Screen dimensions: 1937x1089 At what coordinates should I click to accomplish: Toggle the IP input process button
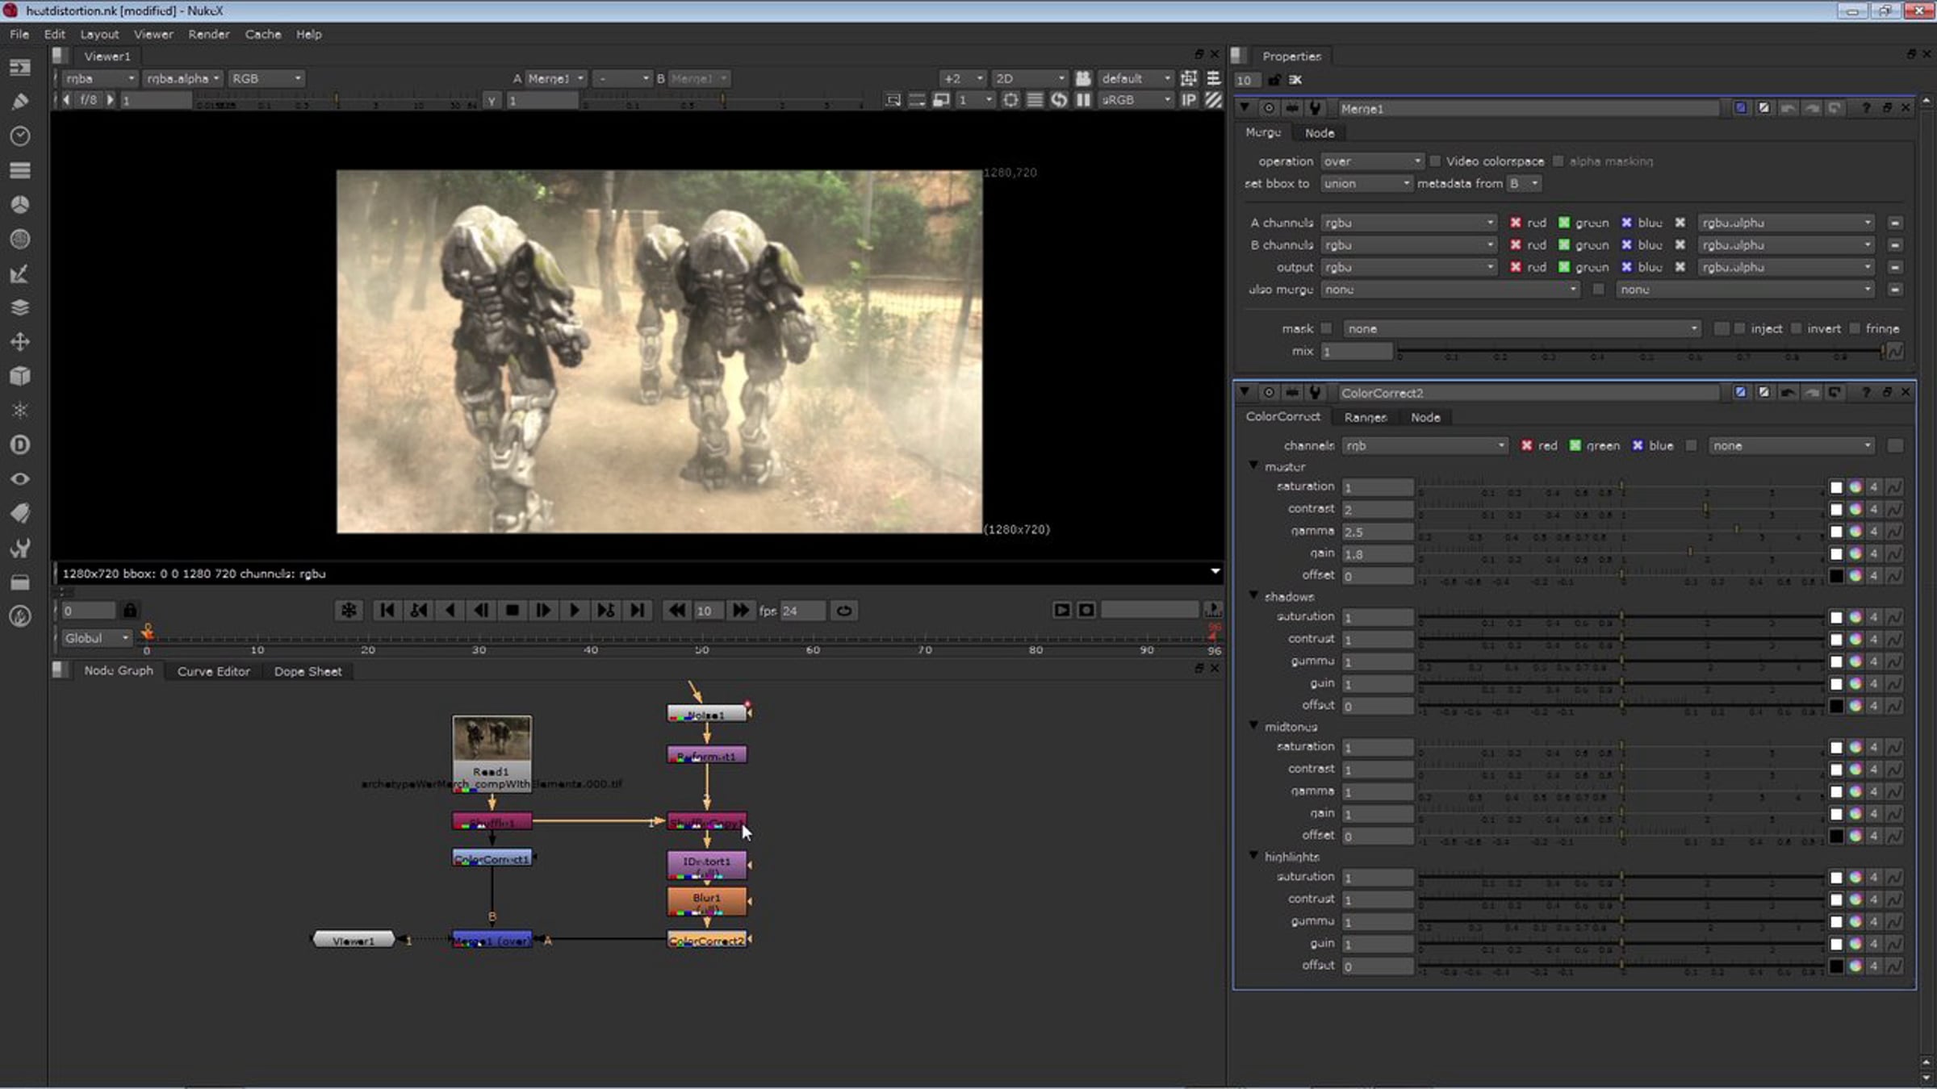[1189, 100]
